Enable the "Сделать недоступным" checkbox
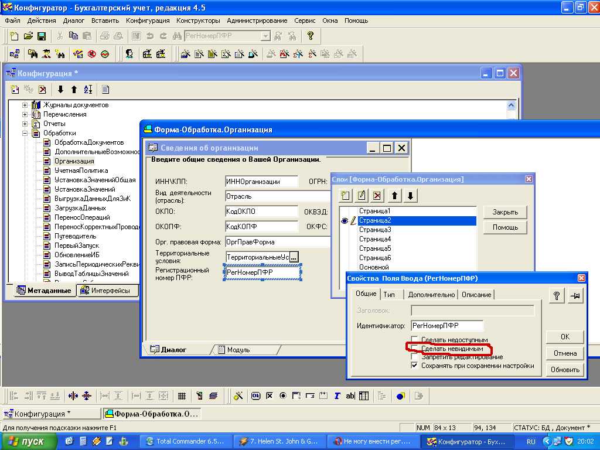 click(415, 340)
